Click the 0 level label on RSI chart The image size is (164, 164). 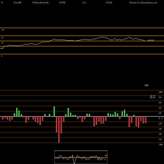coord(2,56)
